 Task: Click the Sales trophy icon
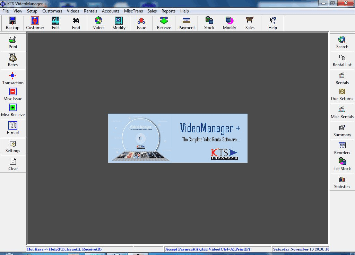[250, 23]
